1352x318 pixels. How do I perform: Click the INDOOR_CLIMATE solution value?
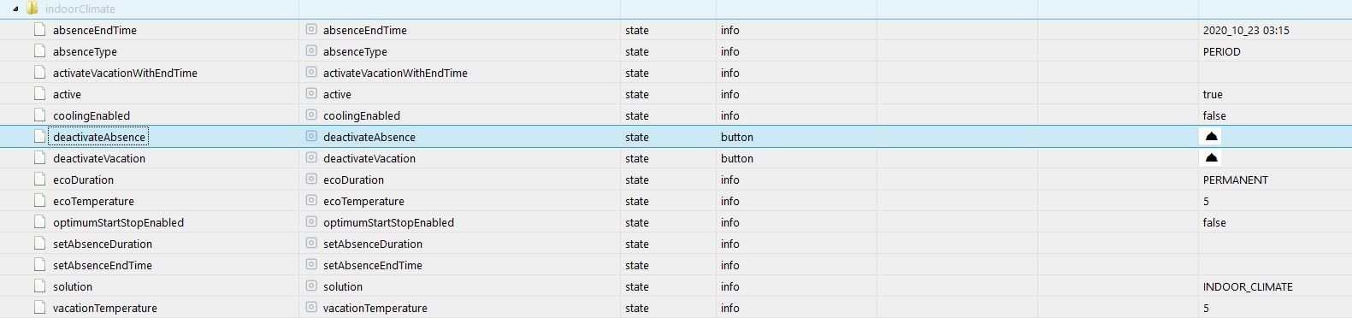click(1248, 286)
